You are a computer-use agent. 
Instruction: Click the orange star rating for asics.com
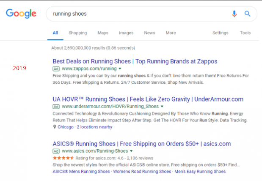click(63, 158)
